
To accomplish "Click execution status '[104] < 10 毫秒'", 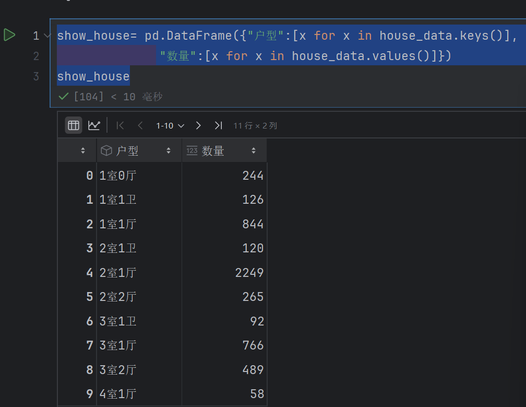I will (118, 97).
